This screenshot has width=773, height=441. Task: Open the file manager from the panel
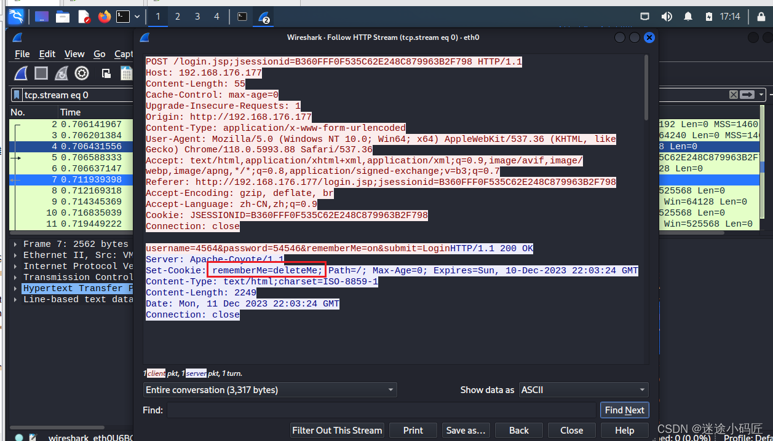63,17
